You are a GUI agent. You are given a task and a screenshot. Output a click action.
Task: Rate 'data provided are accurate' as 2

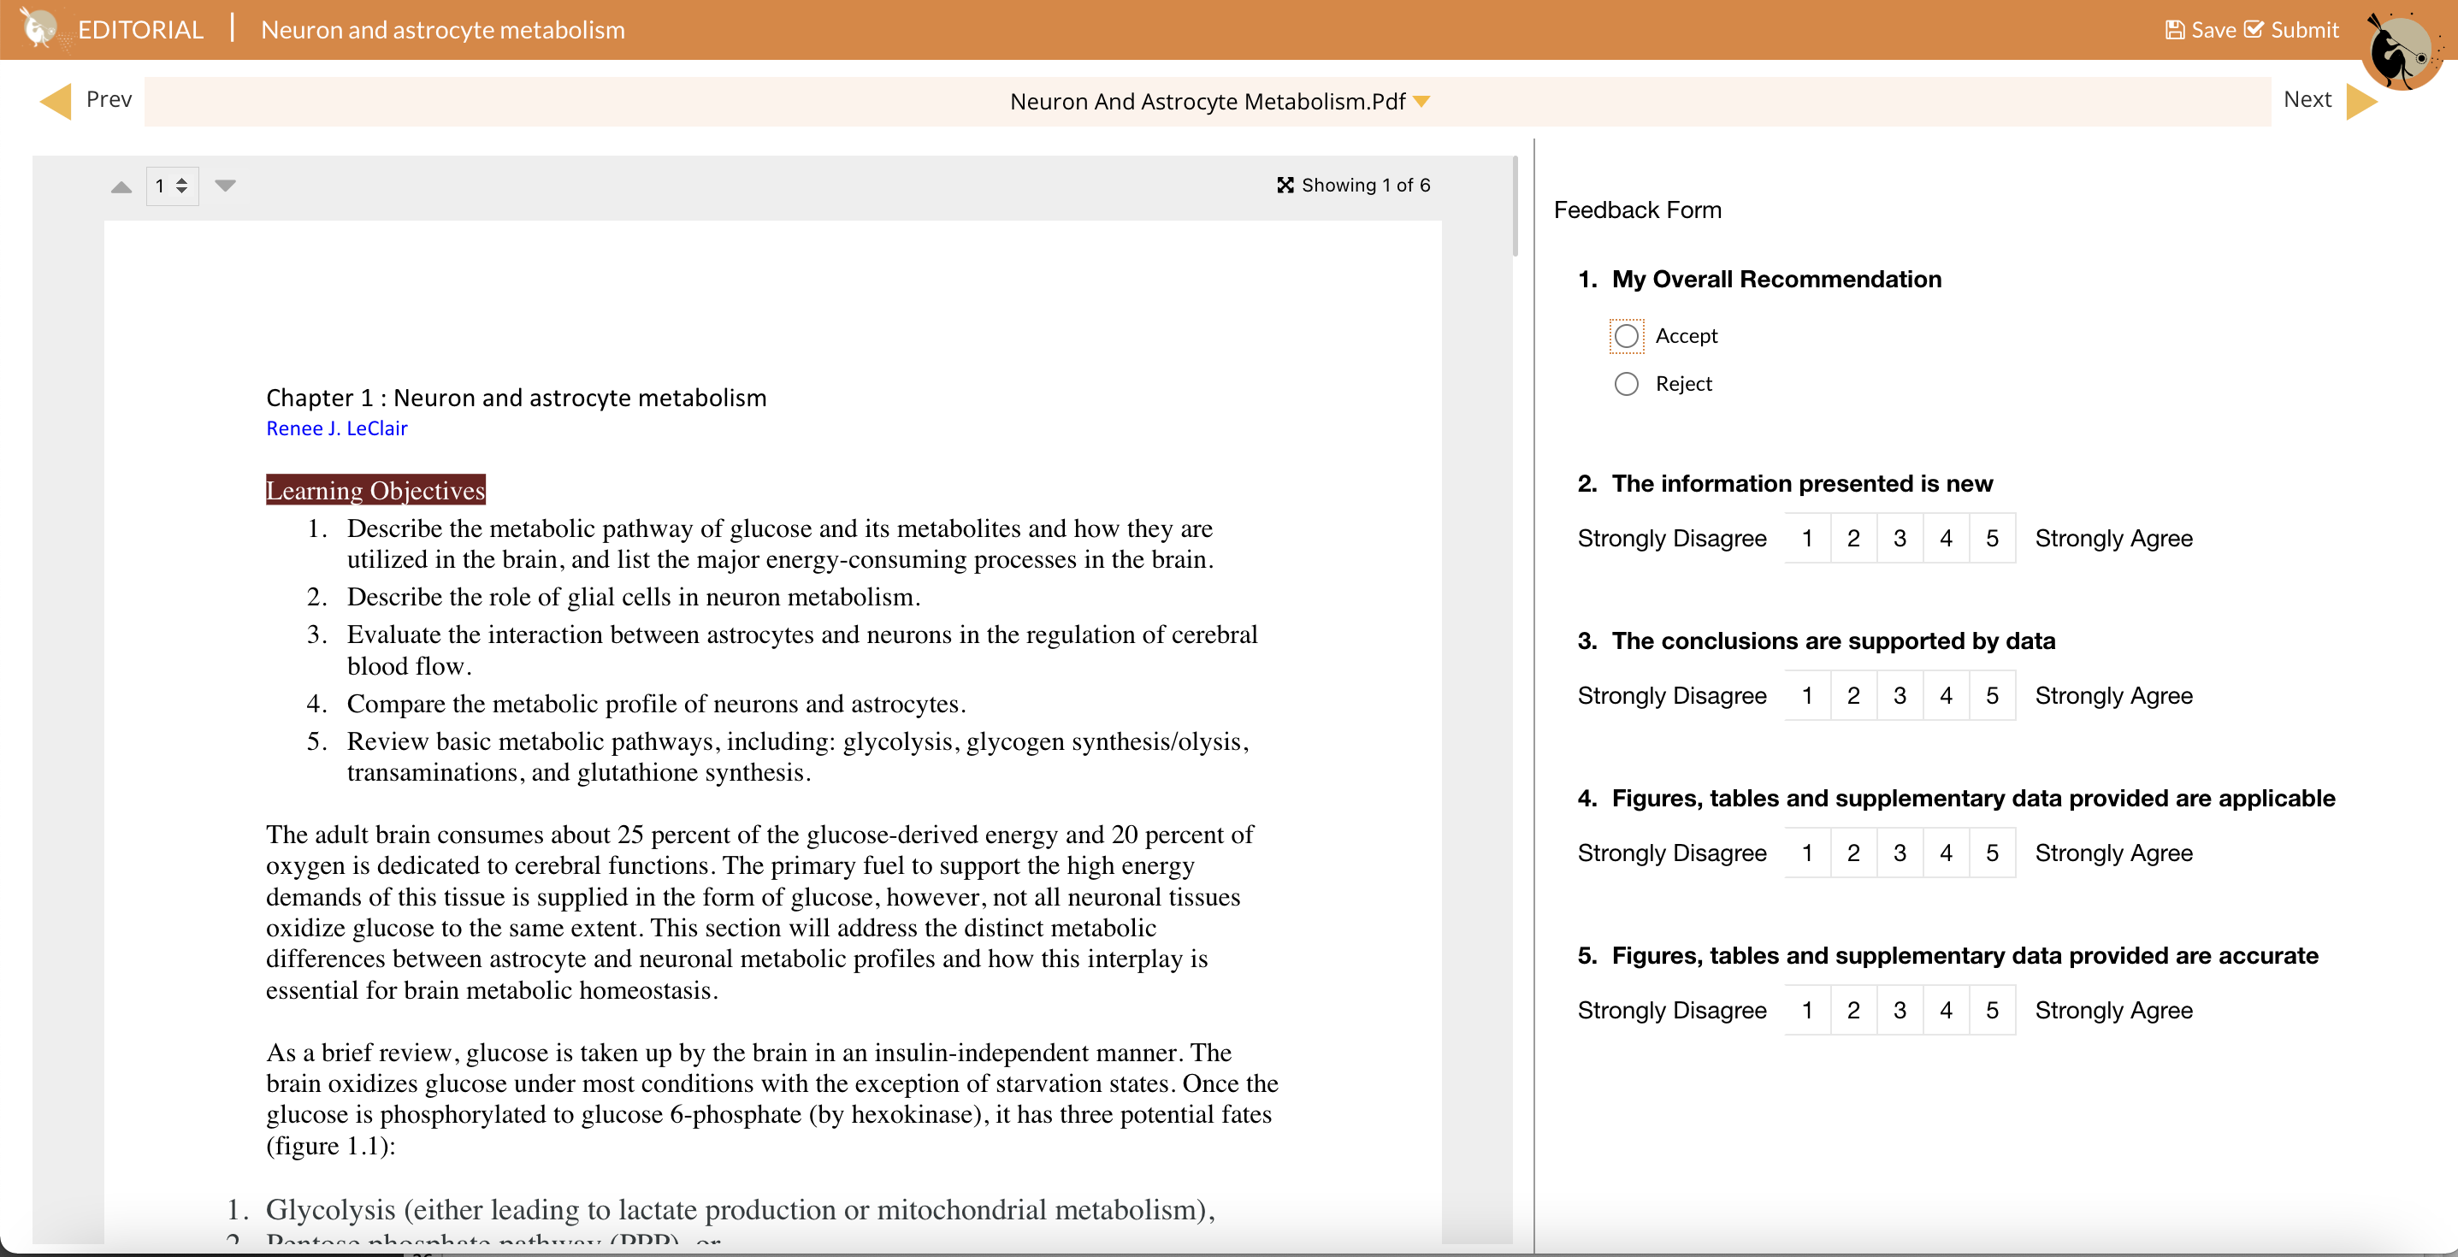tap(1853, 1010)
